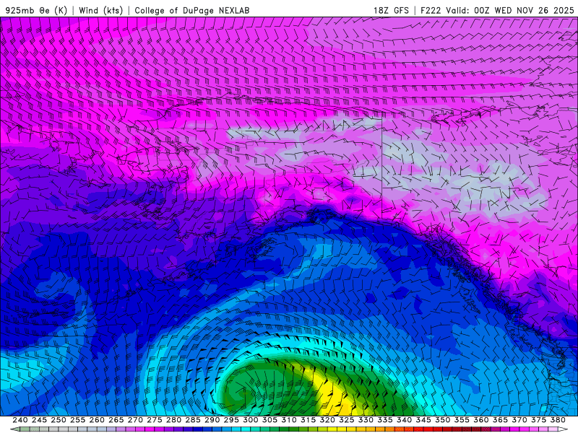This screenshot has width=578, height=433.
Task: Select the 290 value on the color scale
Action: [x=212, y=420]
